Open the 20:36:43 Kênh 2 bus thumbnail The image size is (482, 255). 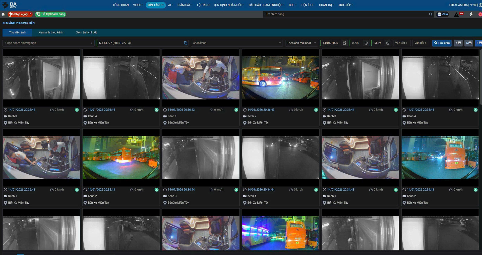(280, 78)
